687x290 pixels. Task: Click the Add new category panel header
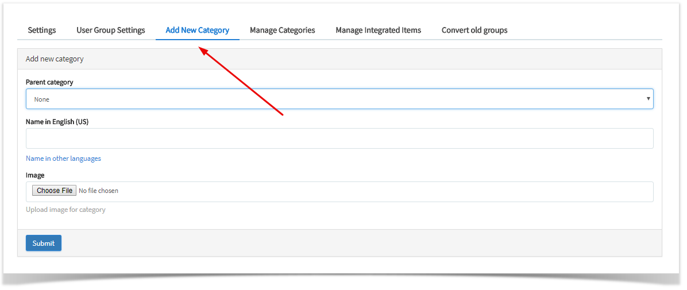click(x=339, y=59)
